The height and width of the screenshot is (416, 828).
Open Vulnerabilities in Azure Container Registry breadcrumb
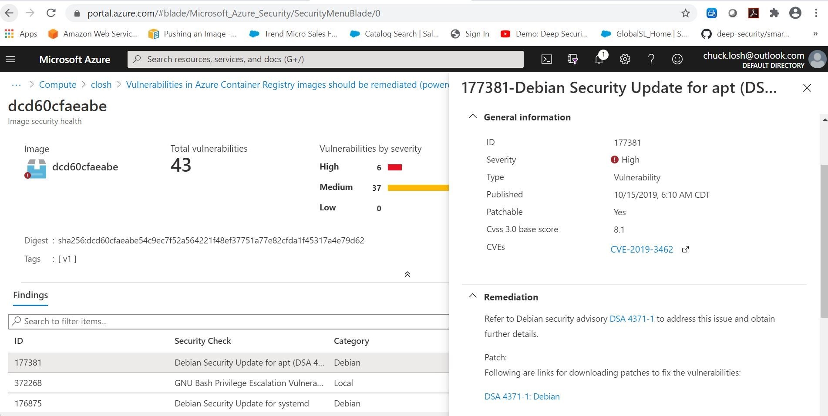coord(287,85)
